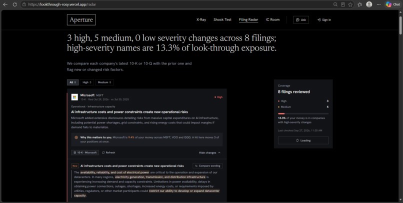Open the Copilot Chat button
This screenshot has width=403, height=203.
tap(392, 4)
